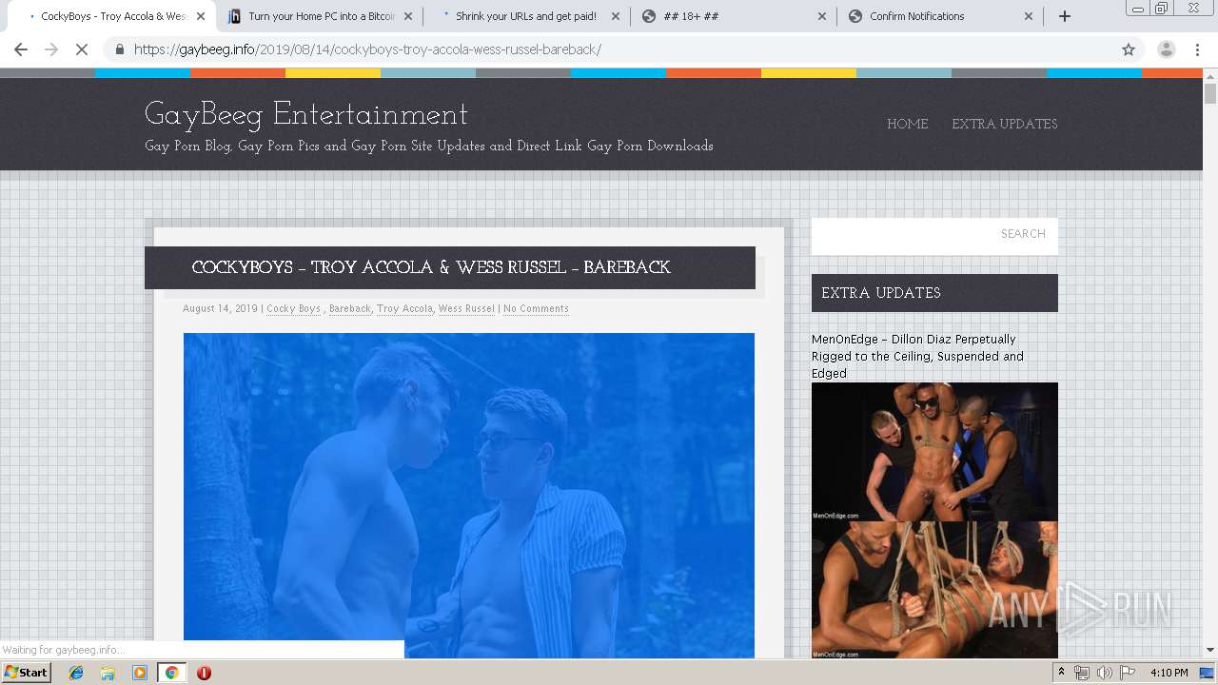Click the 4:10 PM system clock
The image size is (1218, 685).
(x=1169, y=673)
